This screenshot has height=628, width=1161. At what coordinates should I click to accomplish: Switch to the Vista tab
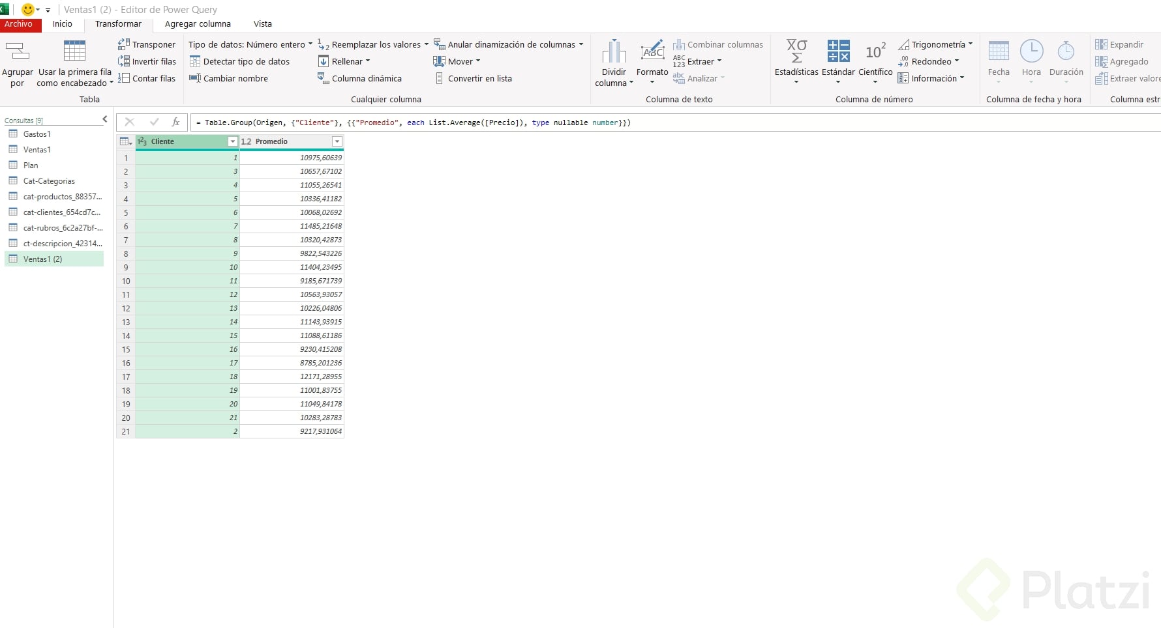pos(263,24)
